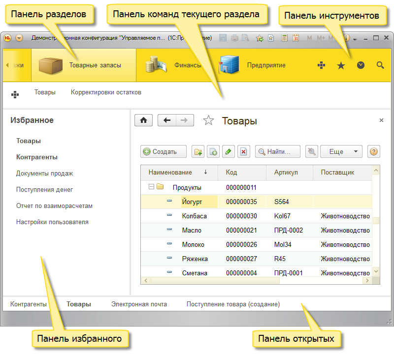Switch to Контрагенты in open windows panel
Screen dimensions: 394x354
point(29,304)
